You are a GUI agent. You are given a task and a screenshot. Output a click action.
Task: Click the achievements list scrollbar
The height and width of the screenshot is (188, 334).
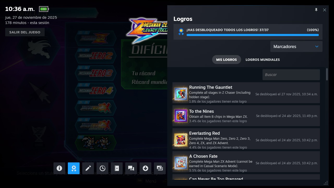pos(327,74)
